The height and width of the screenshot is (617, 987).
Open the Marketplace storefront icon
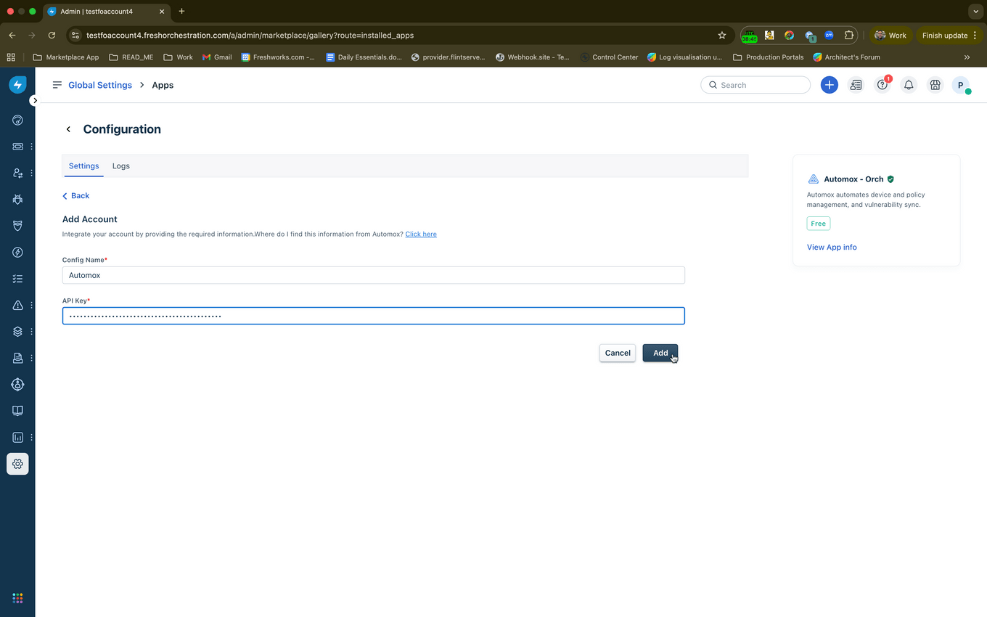935,85
